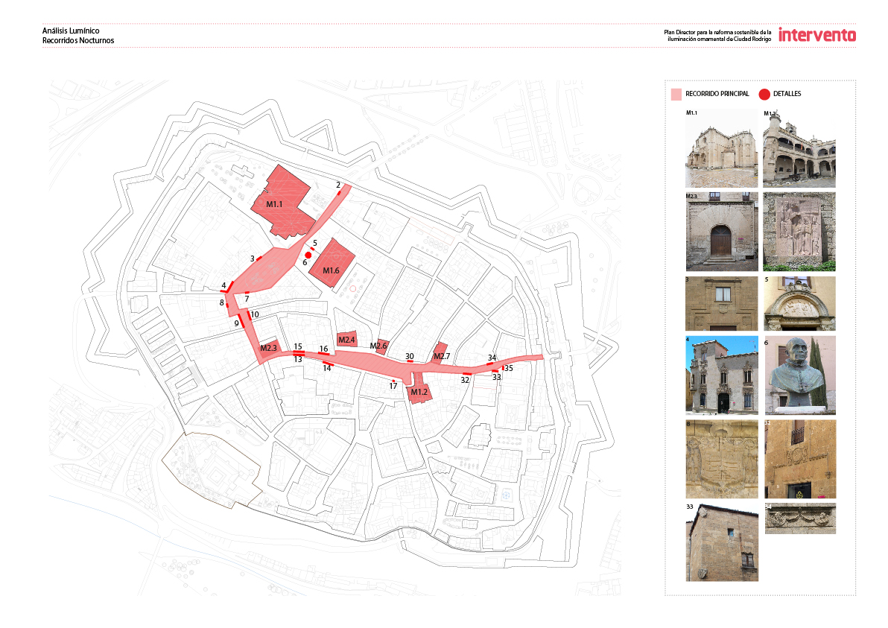Screen dimensions: 888x628
Task: Click the label 17 on the map
Action: 393,386
